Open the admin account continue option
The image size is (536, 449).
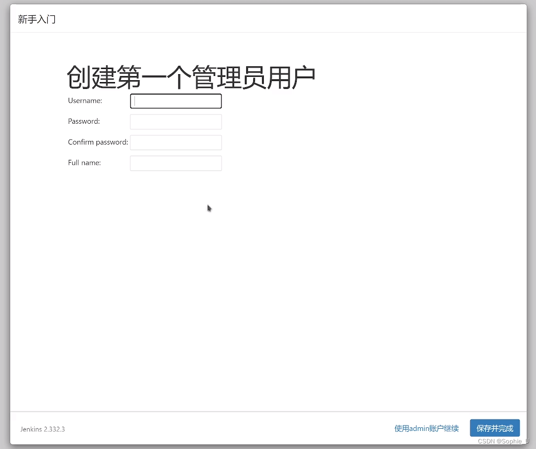click(426, 428)
